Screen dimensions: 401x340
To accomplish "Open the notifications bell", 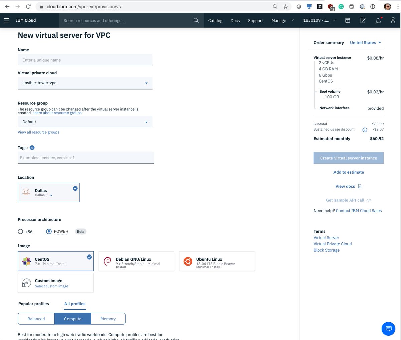I will (x=378, y=20).
